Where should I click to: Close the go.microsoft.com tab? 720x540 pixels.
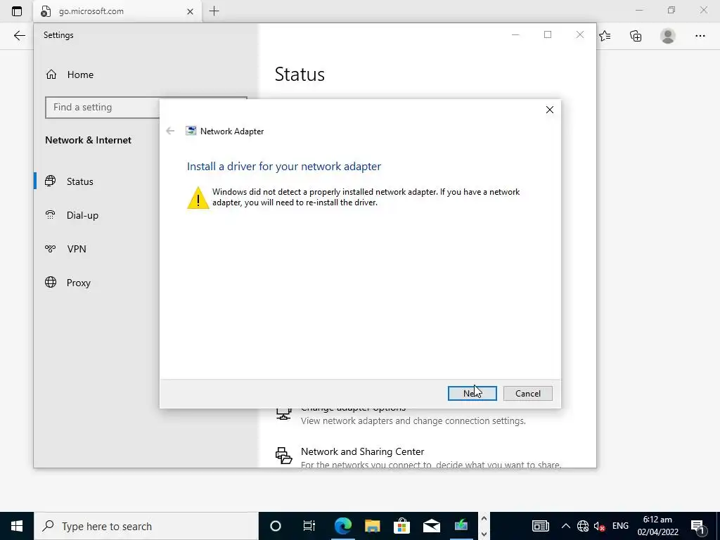[x=190, y=11]
